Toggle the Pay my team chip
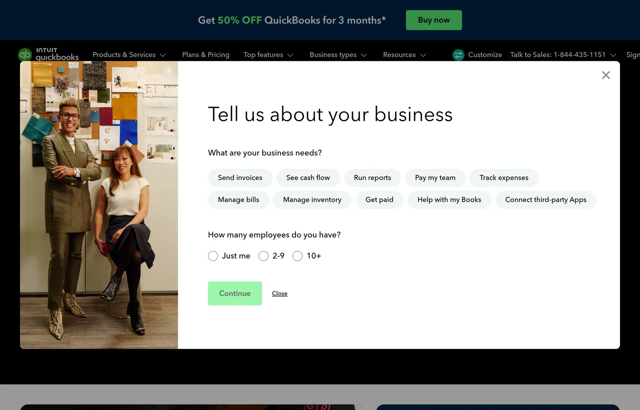 point(435,178)
